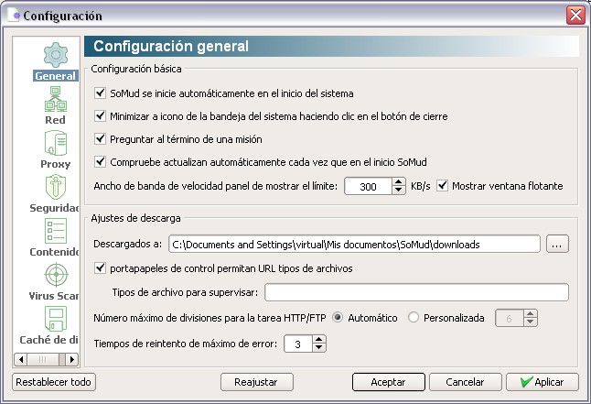Image resolution: width=591 pixels, height=404 pixels.
Task: Browse download folder with the ... button
Action: pos(557,245)
